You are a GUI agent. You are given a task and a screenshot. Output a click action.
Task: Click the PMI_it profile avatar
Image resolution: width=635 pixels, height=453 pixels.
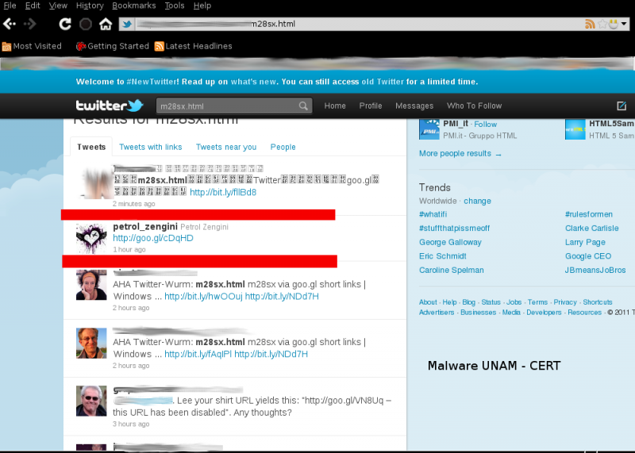(429, 129)
